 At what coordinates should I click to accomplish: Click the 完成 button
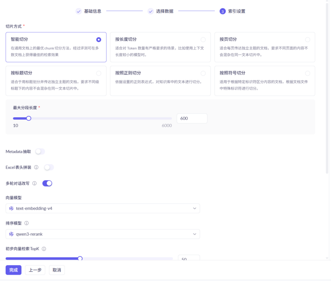(x=13, y=270)
